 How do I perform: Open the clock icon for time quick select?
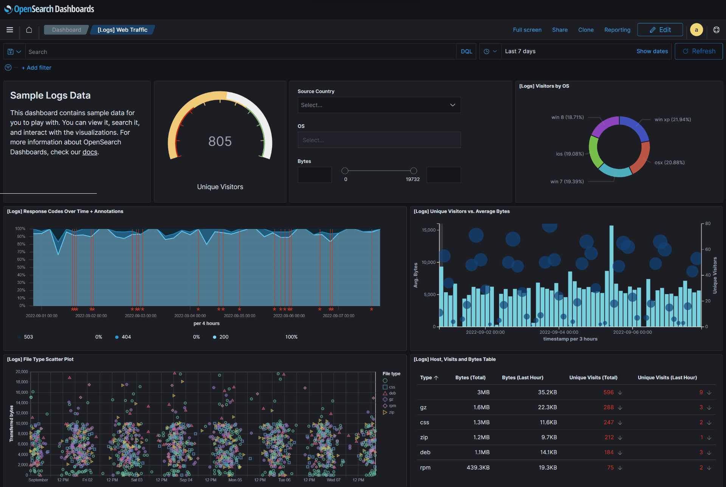487,51
